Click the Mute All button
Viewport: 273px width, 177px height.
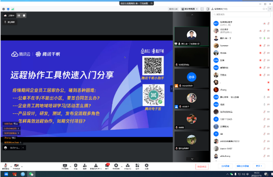[225, 166]
